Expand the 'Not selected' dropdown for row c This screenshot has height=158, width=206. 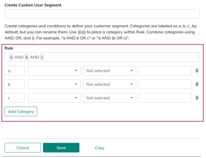109,98
